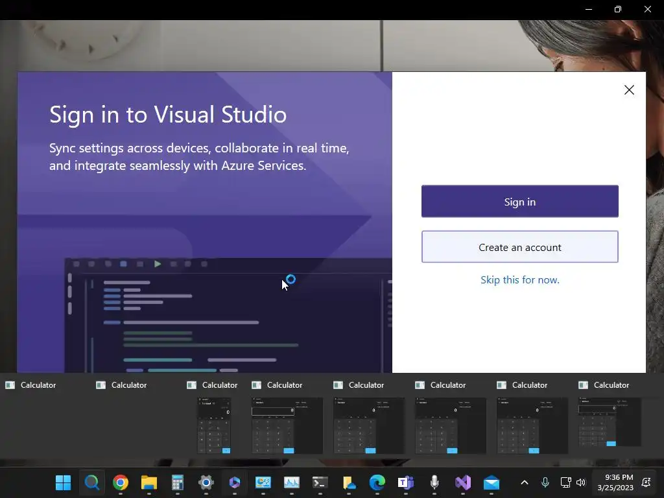Click the purple Sign in button

[519, 202]
